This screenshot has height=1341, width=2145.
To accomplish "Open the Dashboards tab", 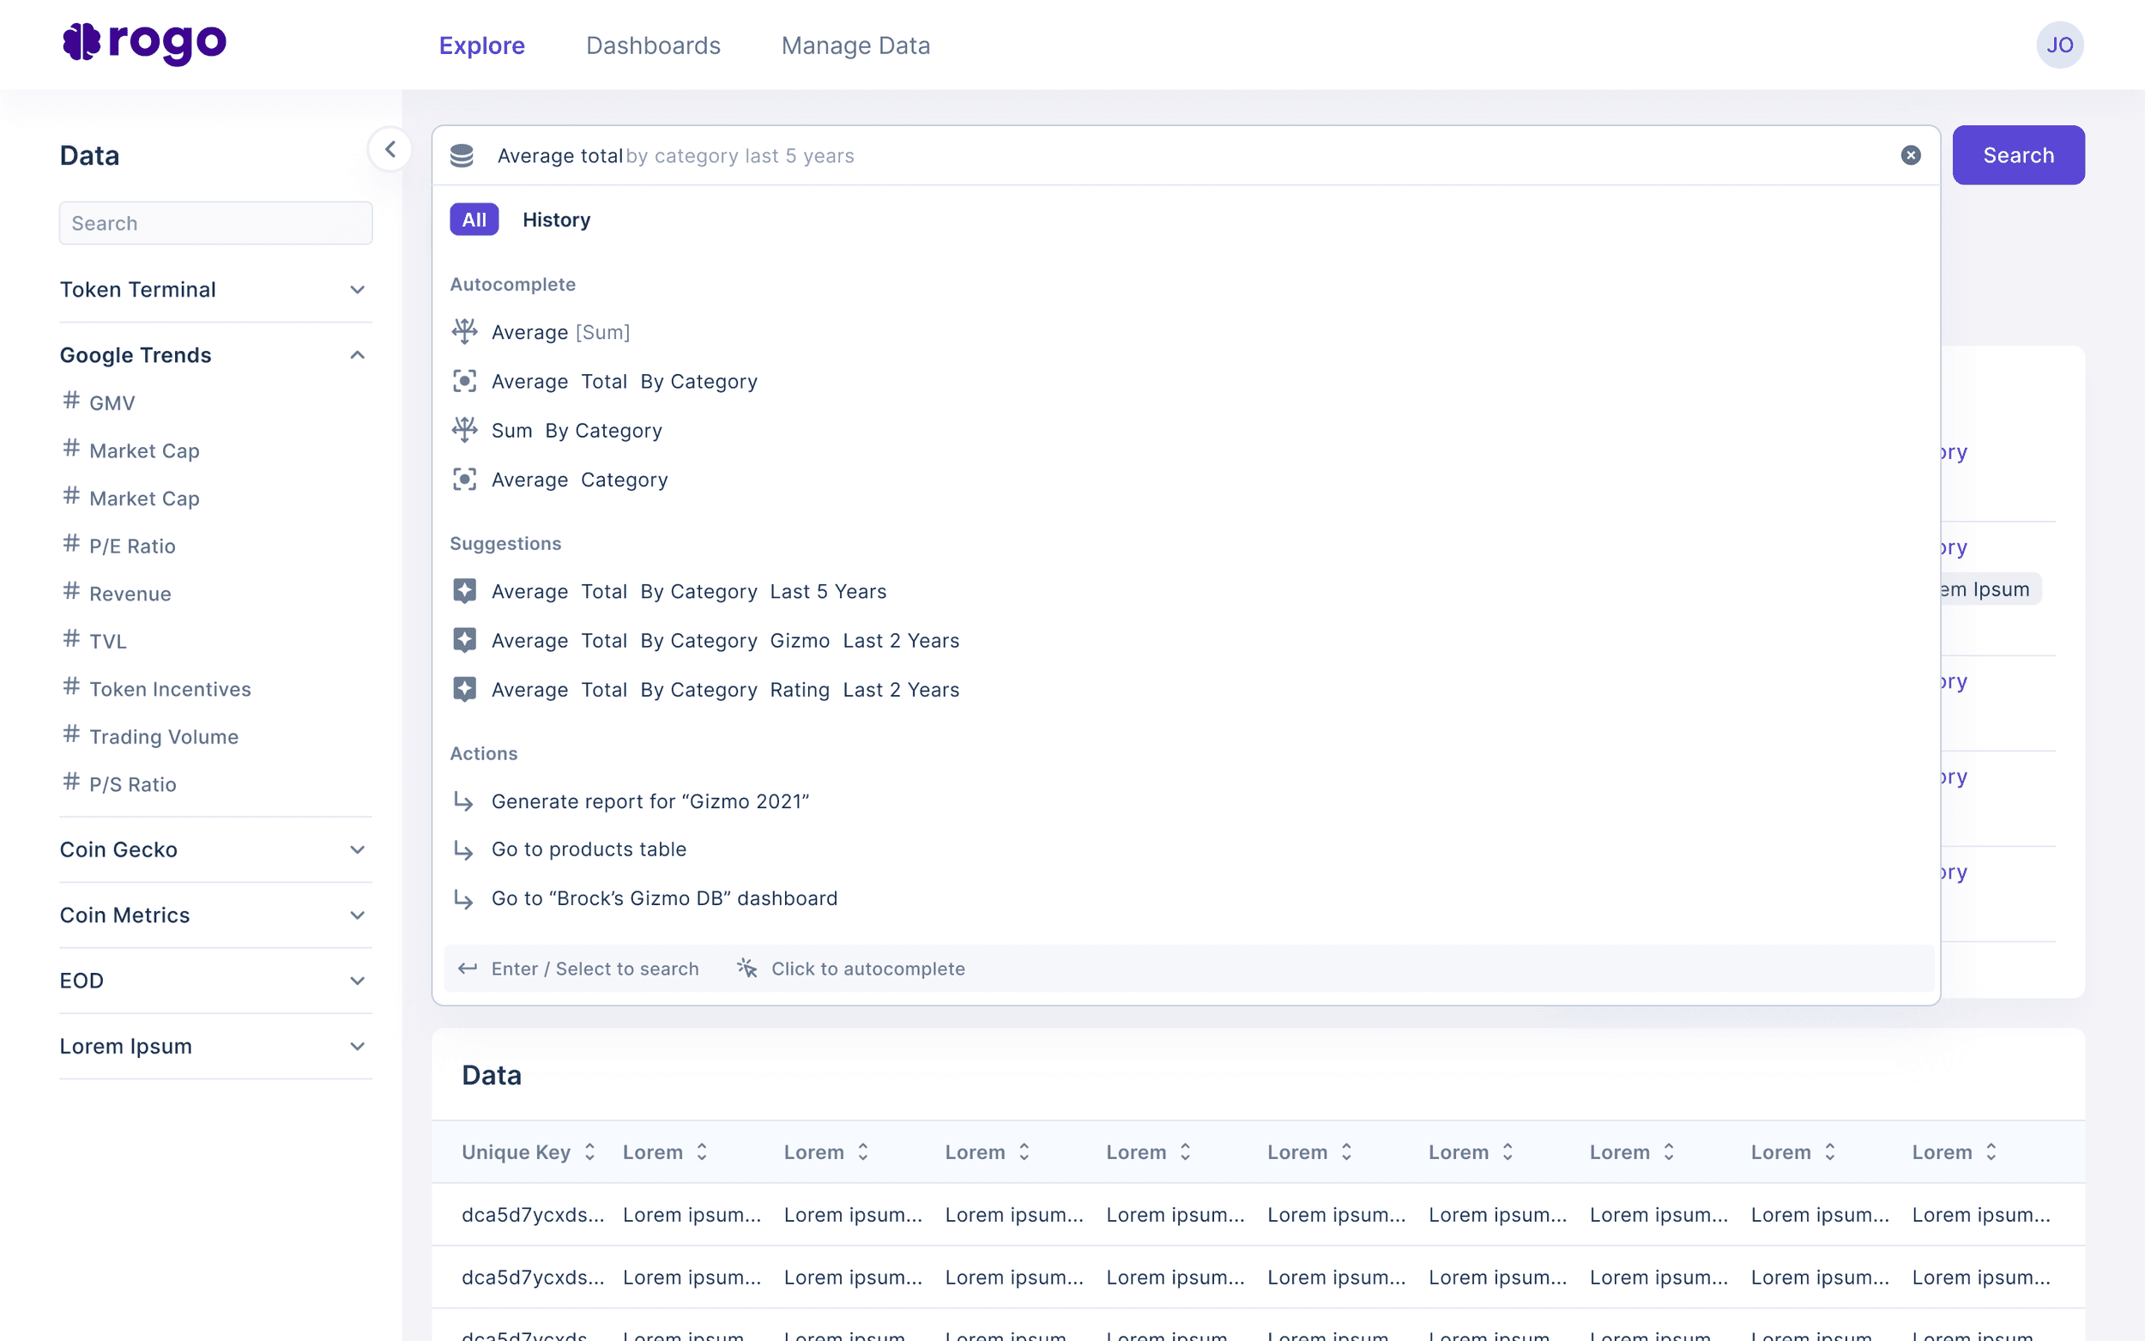I will (x=653, y=45).
